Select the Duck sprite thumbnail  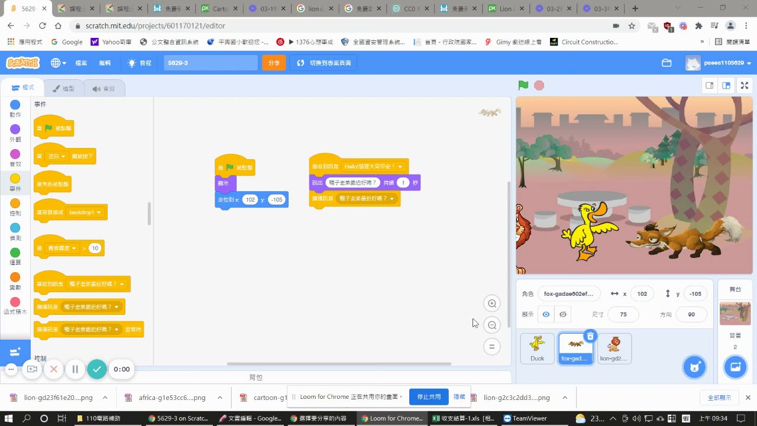[537, 348]
